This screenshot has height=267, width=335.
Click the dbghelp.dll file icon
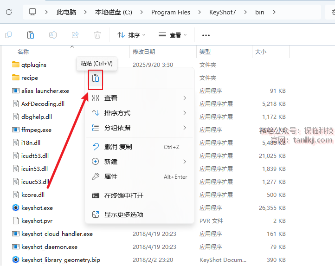pos(16,117)
